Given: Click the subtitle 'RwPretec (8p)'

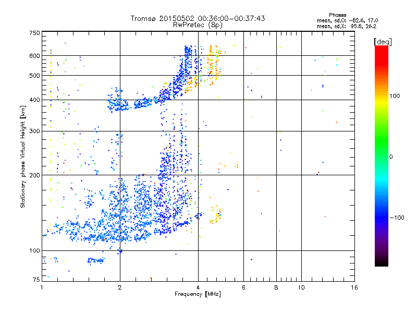Looking at the screenshot, I should pos(198,25).
